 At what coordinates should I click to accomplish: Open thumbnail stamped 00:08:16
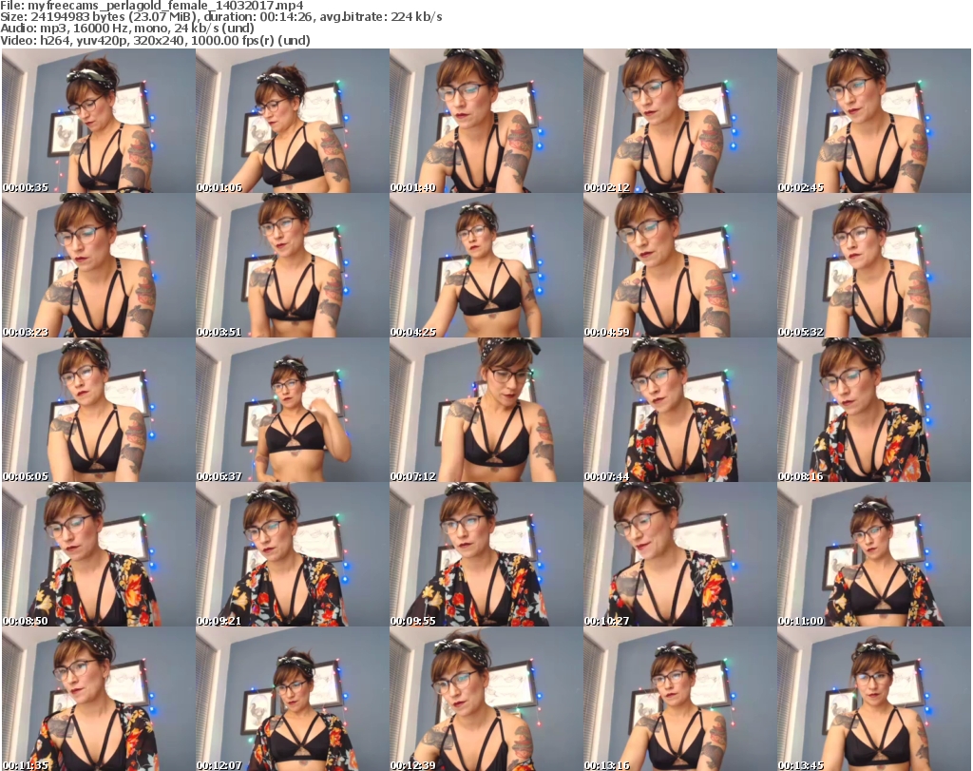874,410
